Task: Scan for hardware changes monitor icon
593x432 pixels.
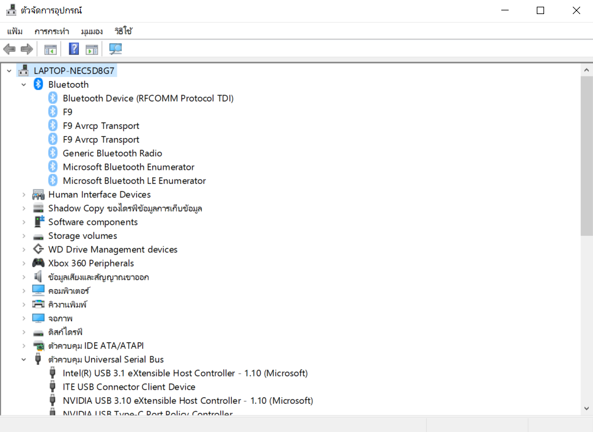Action: 116,49
